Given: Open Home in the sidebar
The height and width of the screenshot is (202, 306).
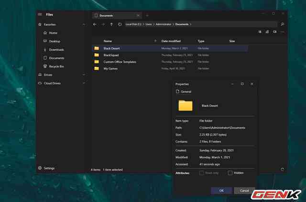Looking at the screenshot, I should click(53, 33).
